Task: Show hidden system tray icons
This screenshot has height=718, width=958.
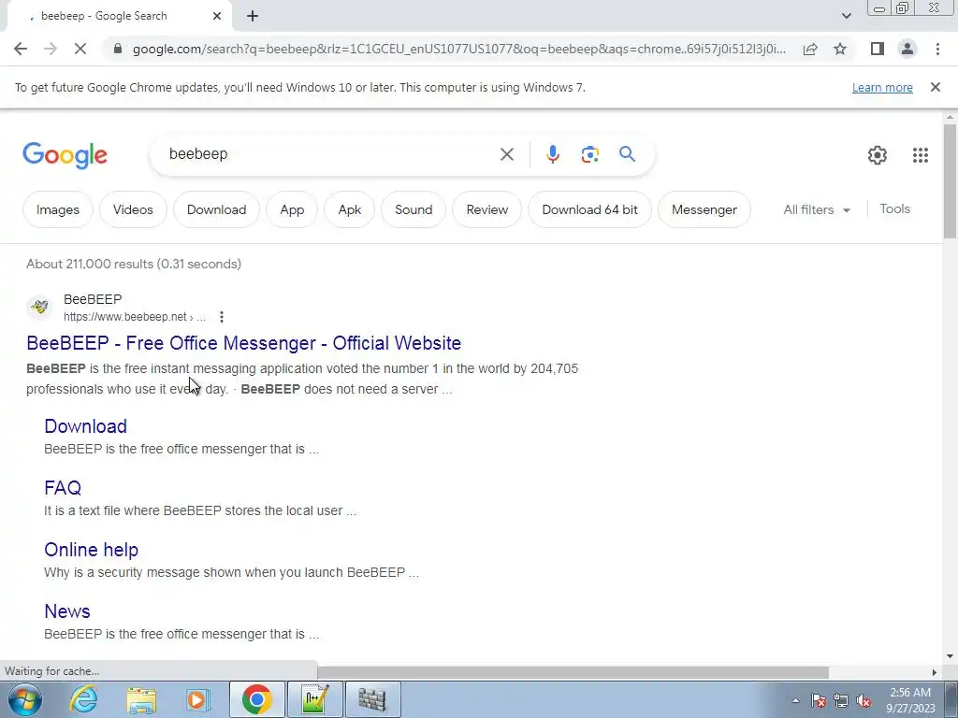Action: click(x=795, y=700)
